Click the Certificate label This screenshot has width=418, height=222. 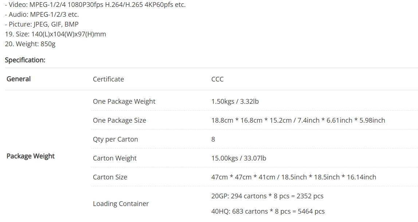[x=108, y=79]
